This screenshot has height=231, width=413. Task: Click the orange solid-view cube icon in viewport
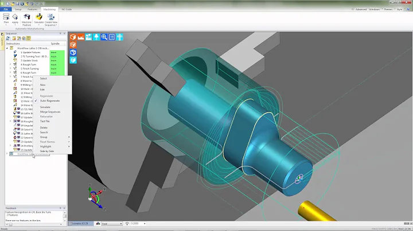pos(73,37)
